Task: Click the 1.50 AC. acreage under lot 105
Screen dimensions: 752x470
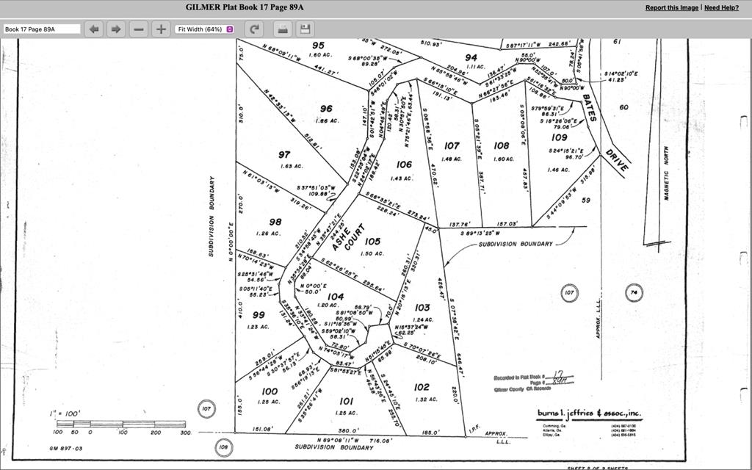Action: 372,253
